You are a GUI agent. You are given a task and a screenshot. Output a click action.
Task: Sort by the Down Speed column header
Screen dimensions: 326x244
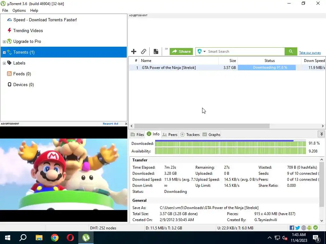click(314, 61)
